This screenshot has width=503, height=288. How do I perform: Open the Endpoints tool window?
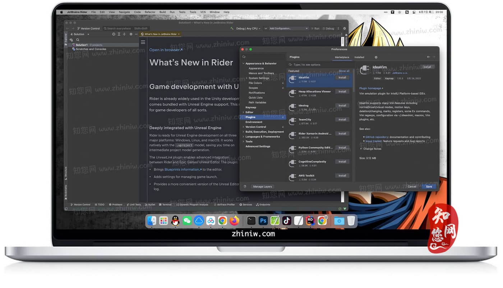point(263,205)
